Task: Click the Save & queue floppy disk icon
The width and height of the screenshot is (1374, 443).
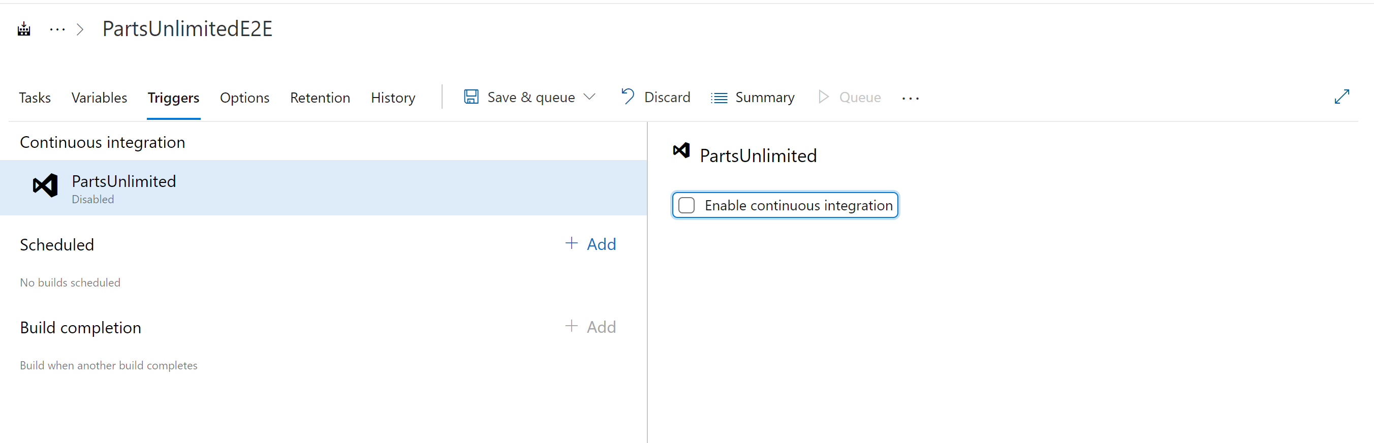Action: tap(471, 97)
